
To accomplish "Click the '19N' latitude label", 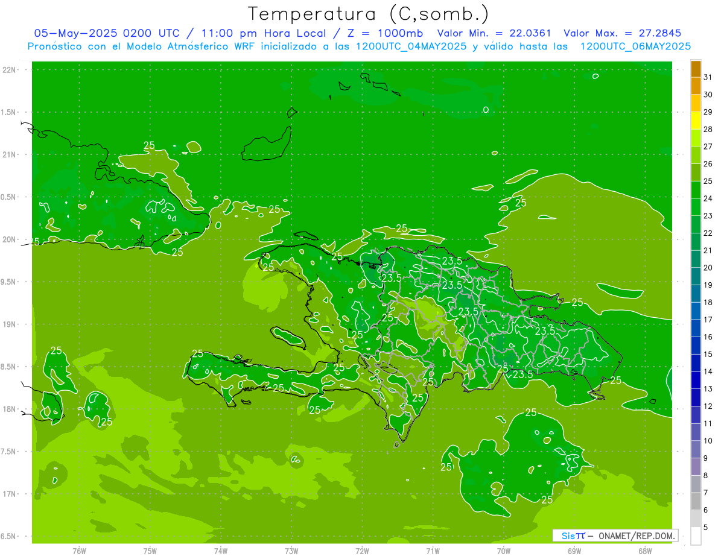I will (9, 324).
